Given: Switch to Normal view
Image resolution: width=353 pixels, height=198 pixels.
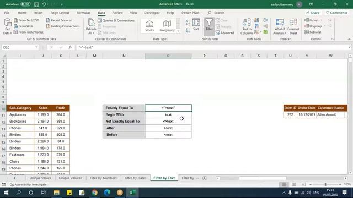Looking at the screenshot, I should [x=284, y=184].
